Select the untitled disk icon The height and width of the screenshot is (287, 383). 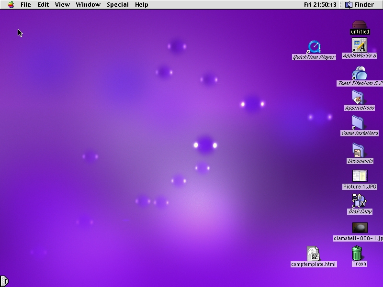coord(360,25)
